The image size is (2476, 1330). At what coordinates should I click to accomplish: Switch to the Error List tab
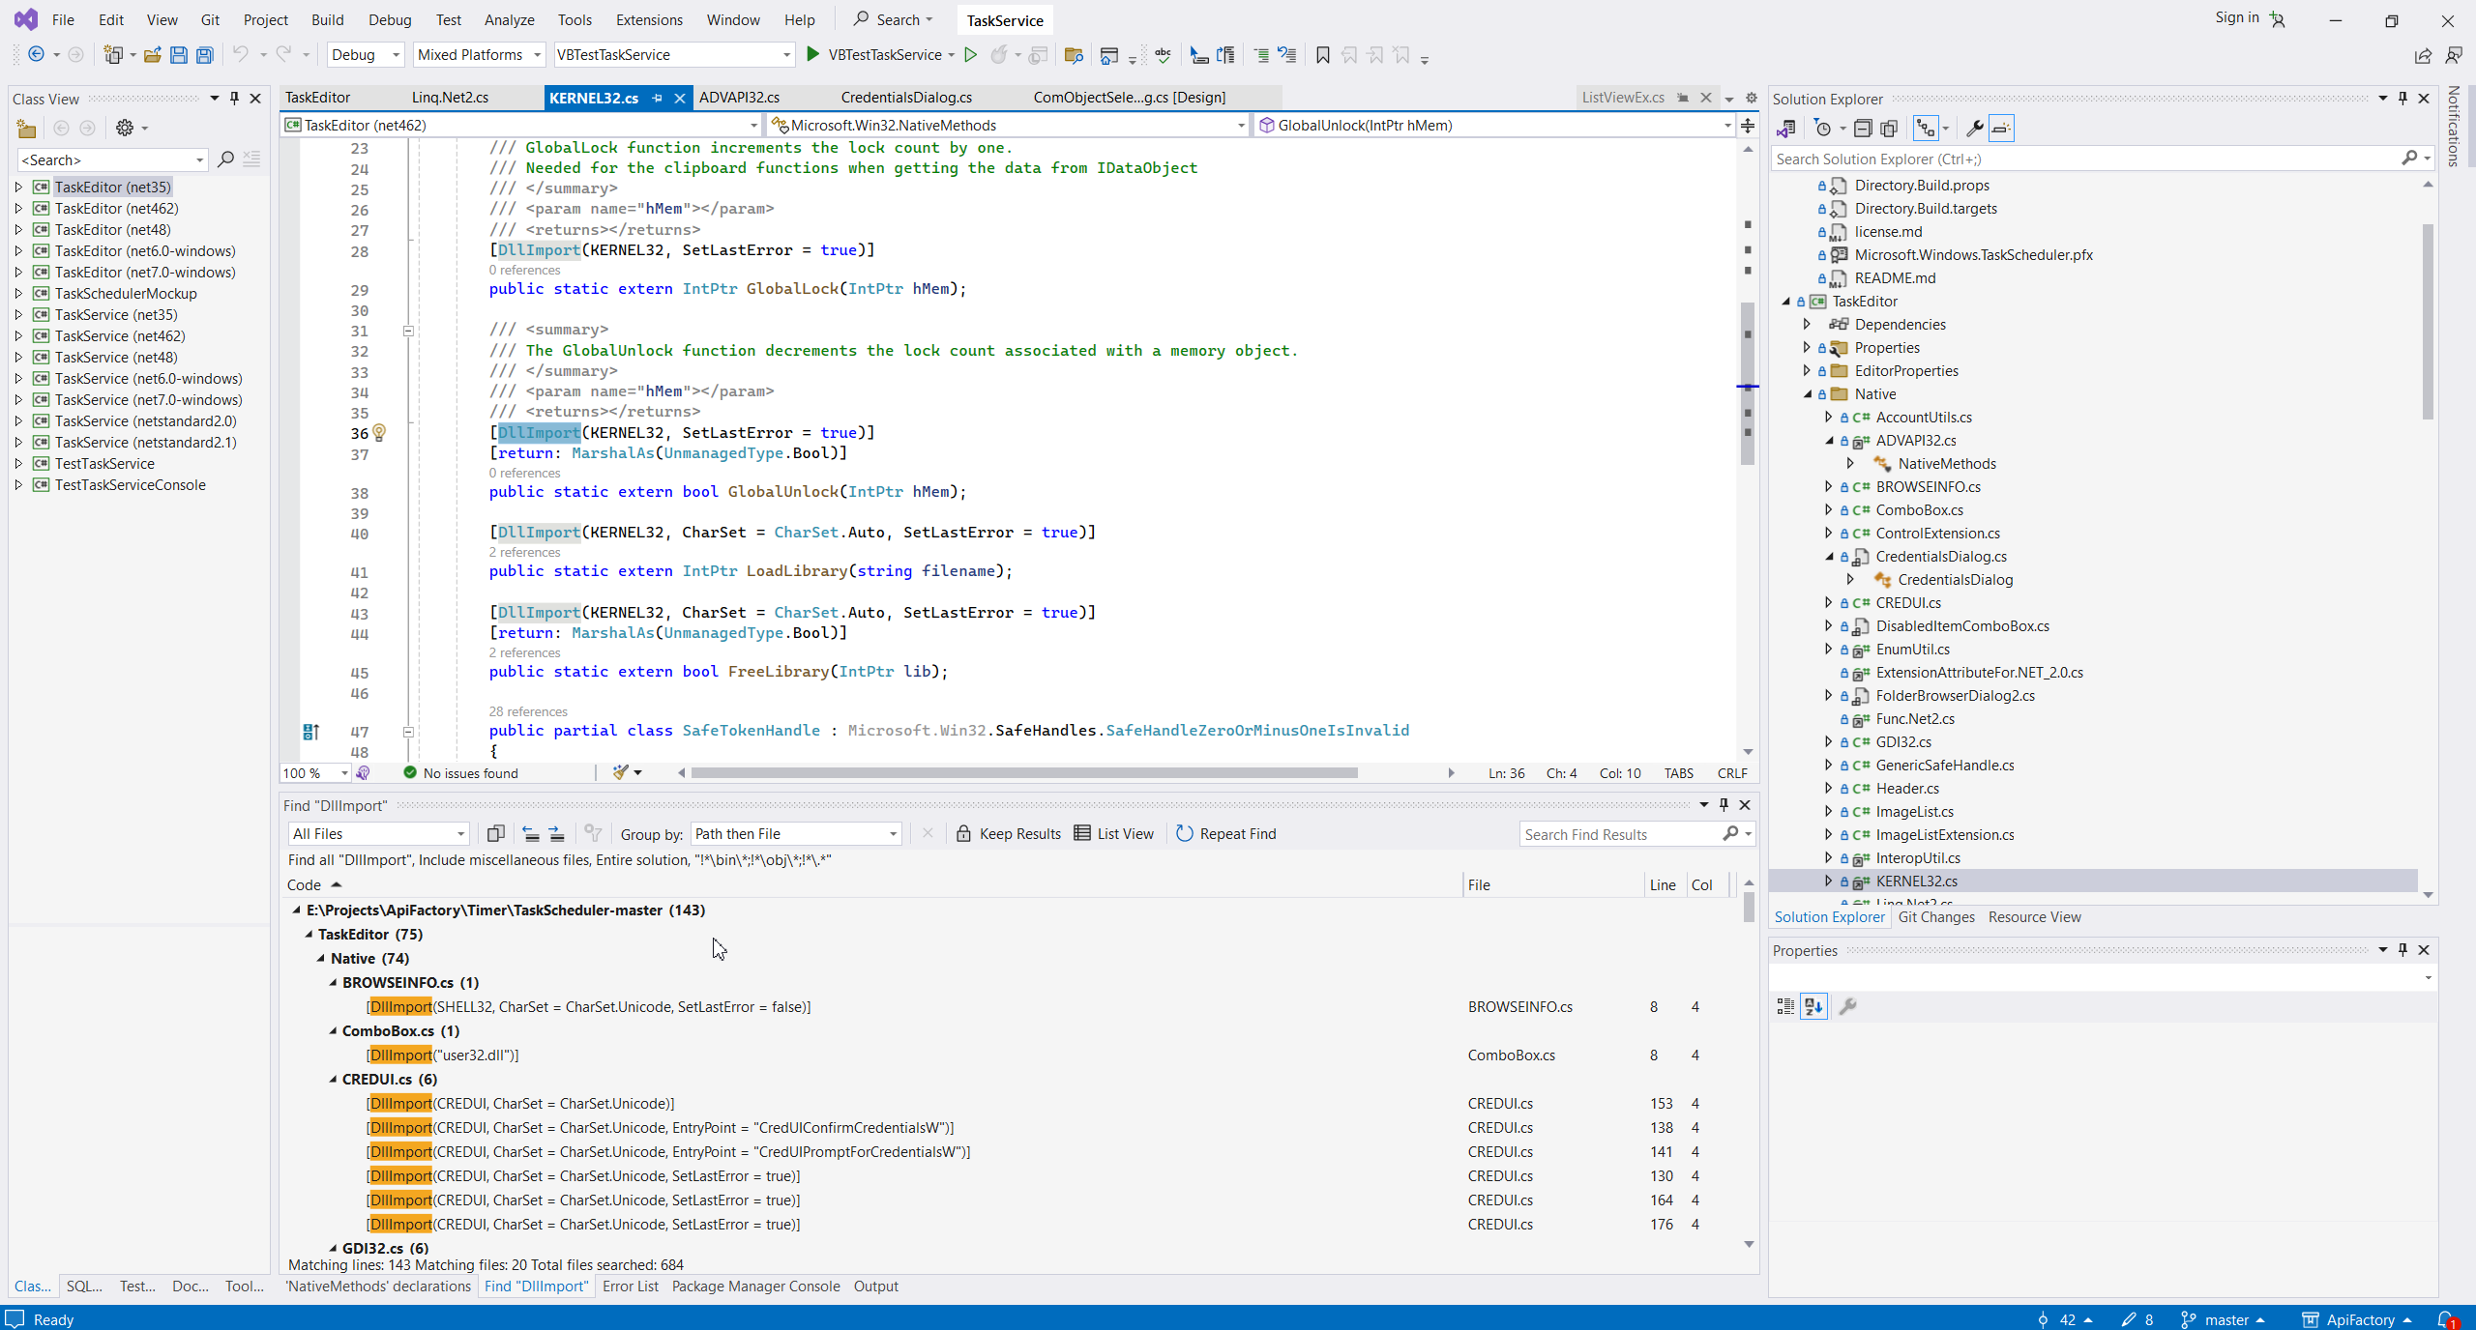click(630, 1286)
